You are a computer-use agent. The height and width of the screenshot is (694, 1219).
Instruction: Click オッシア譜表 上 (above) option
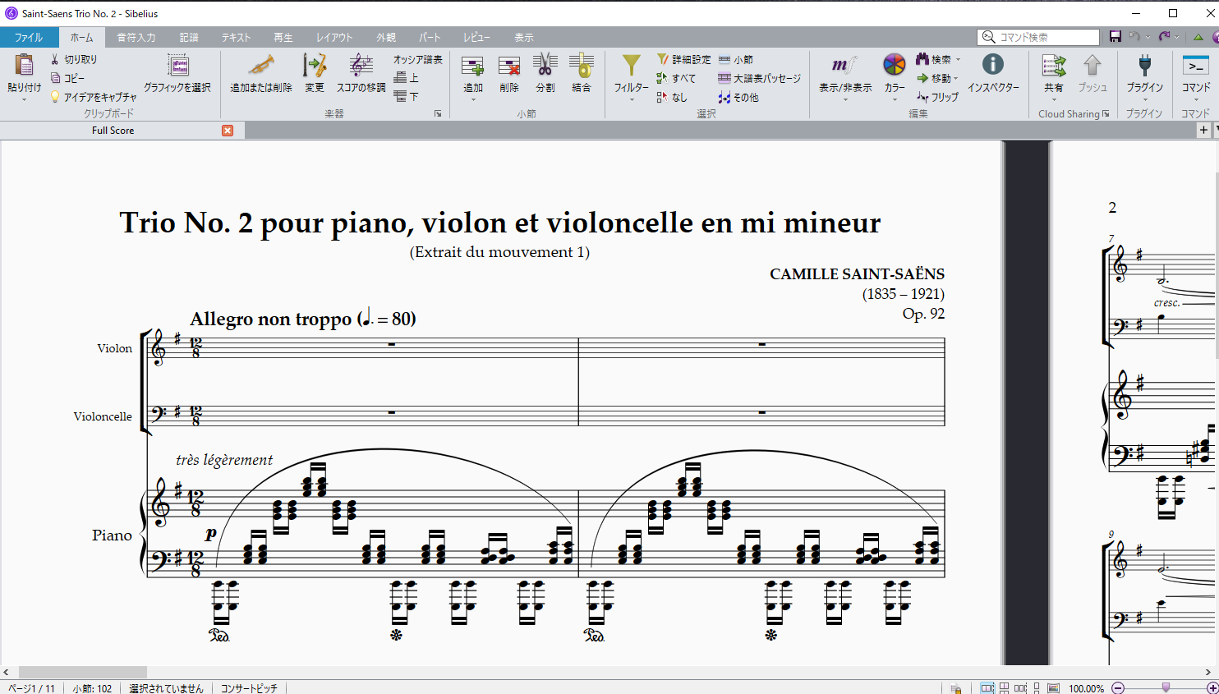[x=407, y=78]
